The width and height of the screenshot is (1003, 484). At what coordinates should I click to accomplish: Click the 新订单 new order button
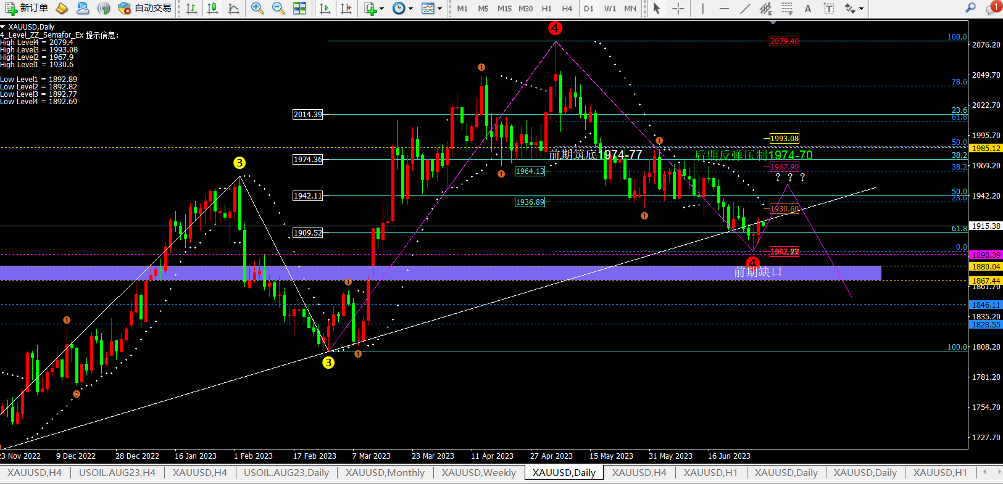[26, 8]
